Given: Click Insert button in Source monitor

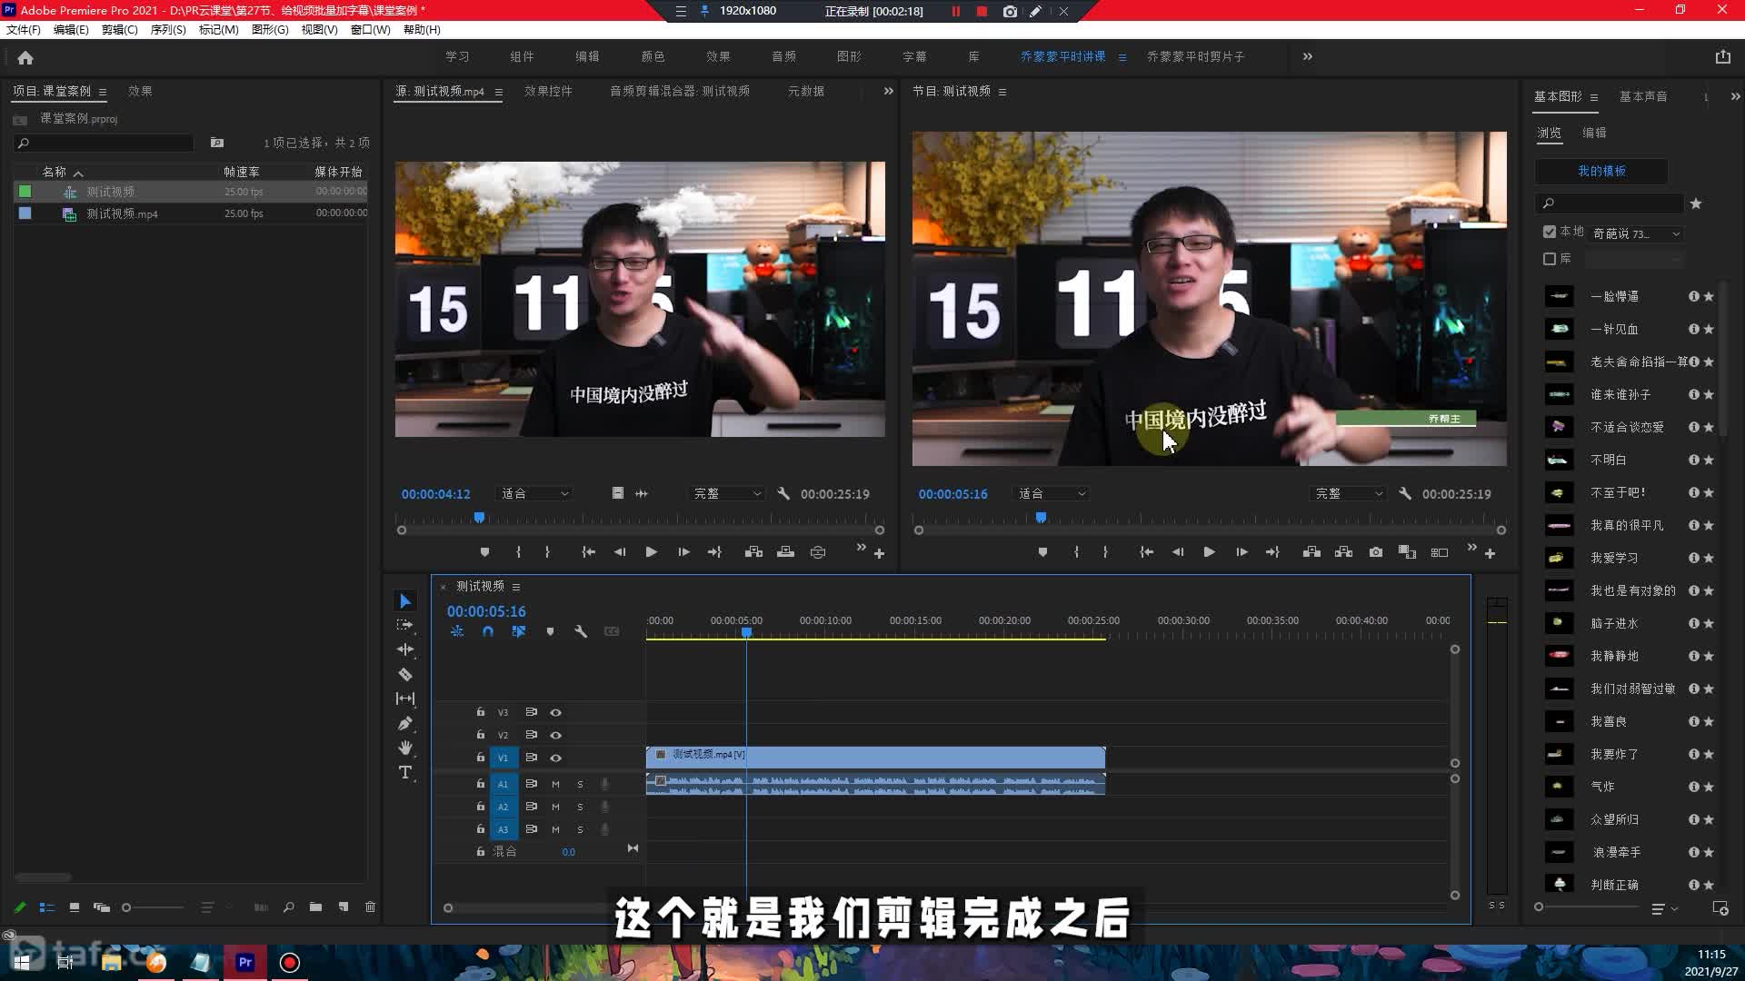Looking at the screenshot, I should pyautogui.click(x=753, y=552).
